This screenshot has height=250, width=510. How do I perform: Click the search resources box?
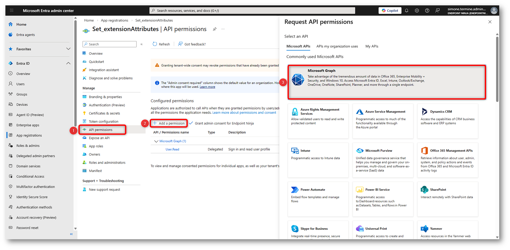pyautogui.click(x=252, y=11)
